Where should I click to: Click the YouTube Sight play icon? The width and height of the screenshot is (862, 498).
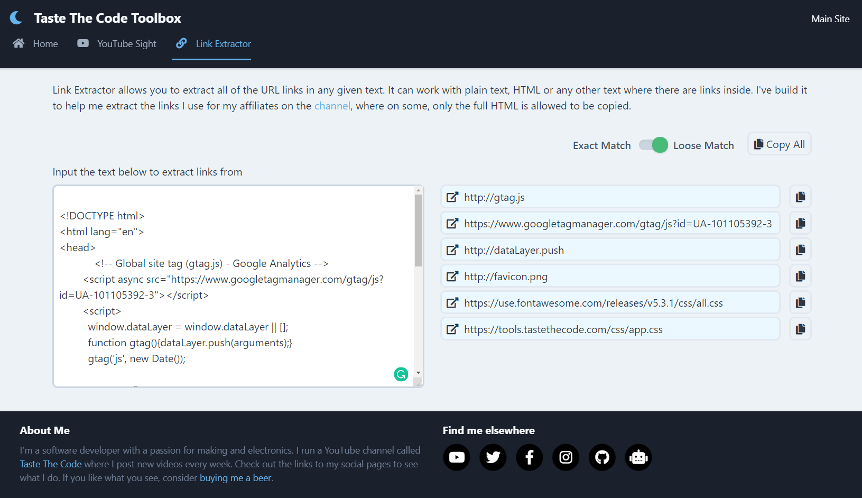(x=83, y=43)
